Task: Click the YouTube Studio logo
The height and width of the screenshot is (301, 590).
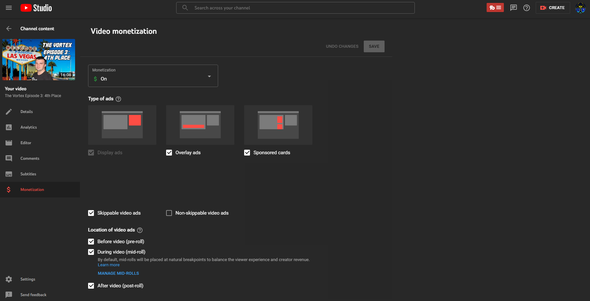Action: (36, 8)
